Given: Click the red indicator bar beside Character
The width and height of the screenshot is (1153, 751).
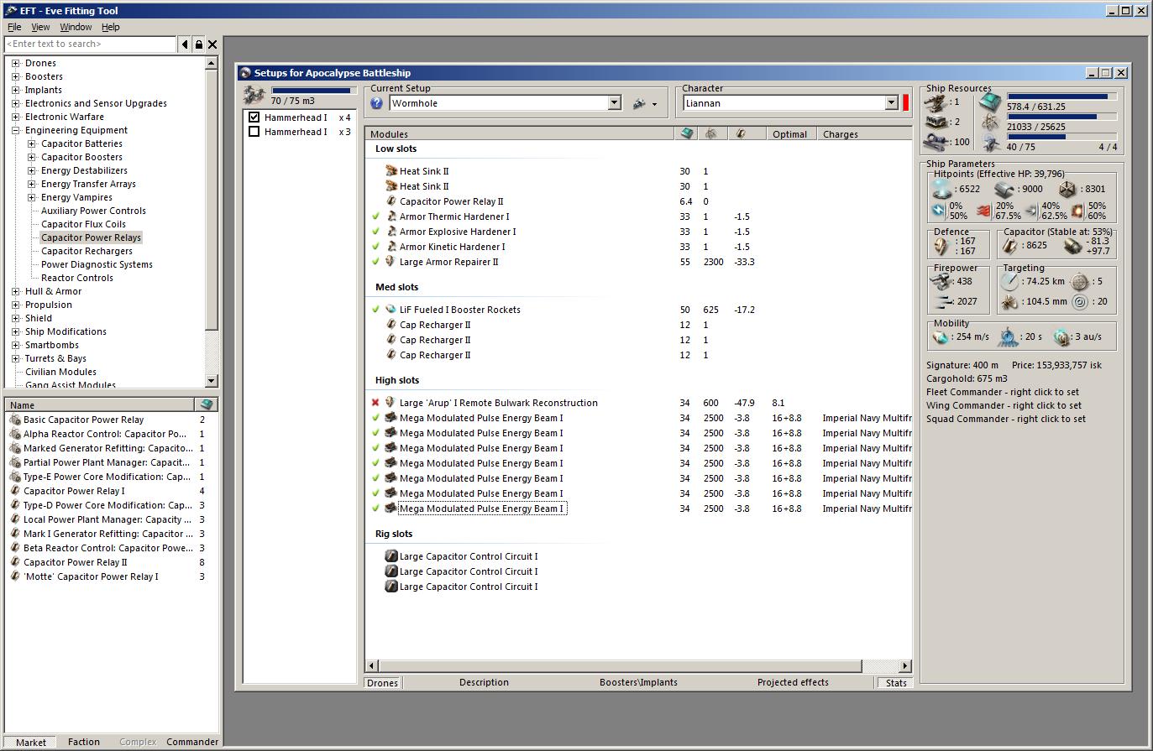Looking at the screenshot, I should (905, 103).
